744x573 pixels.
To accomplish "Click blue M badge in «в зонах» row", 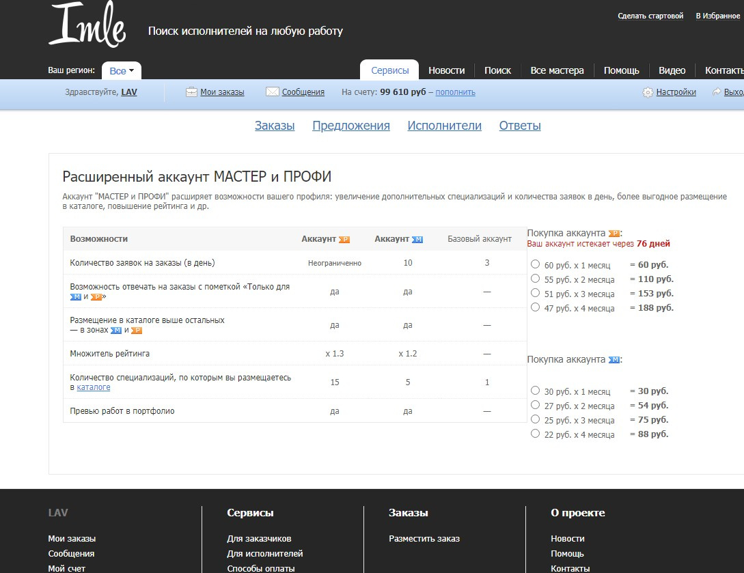I will (x=116, y=331).
